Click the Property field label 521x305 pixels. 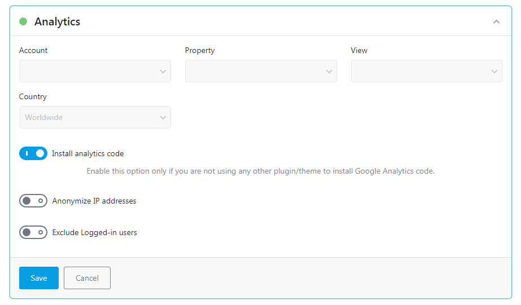pyautogui.click(x=200, y=51)
